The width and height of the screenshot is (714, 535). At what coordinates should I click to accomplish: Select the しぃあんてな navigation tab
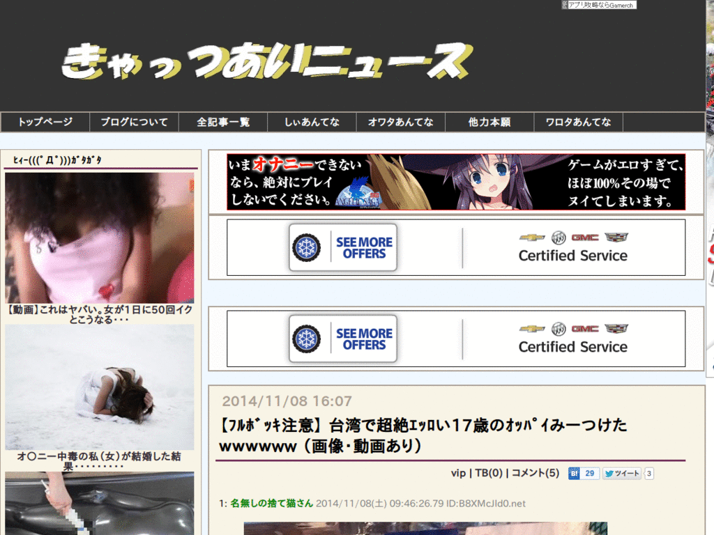312,122
